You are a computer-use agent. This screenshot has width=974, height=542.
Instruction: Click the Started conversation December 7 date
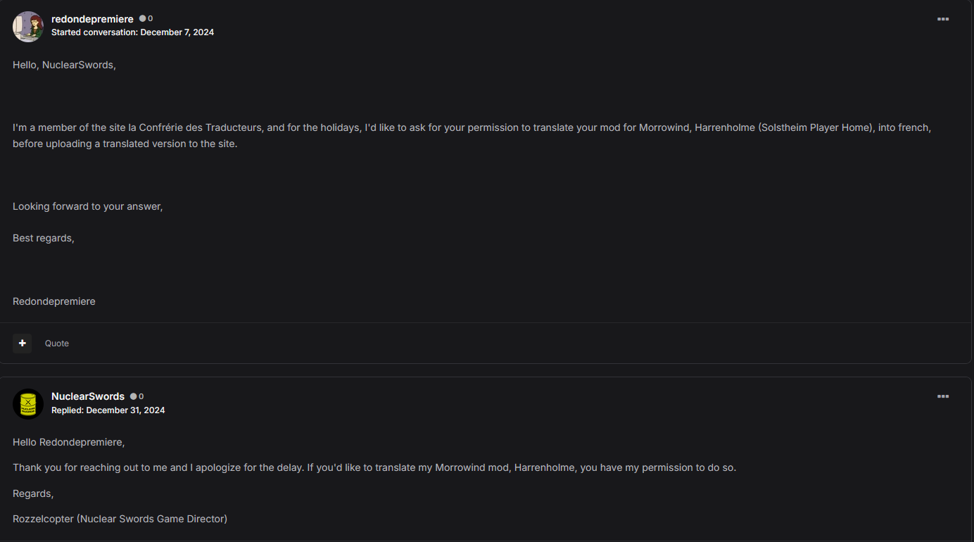point(132,32)
